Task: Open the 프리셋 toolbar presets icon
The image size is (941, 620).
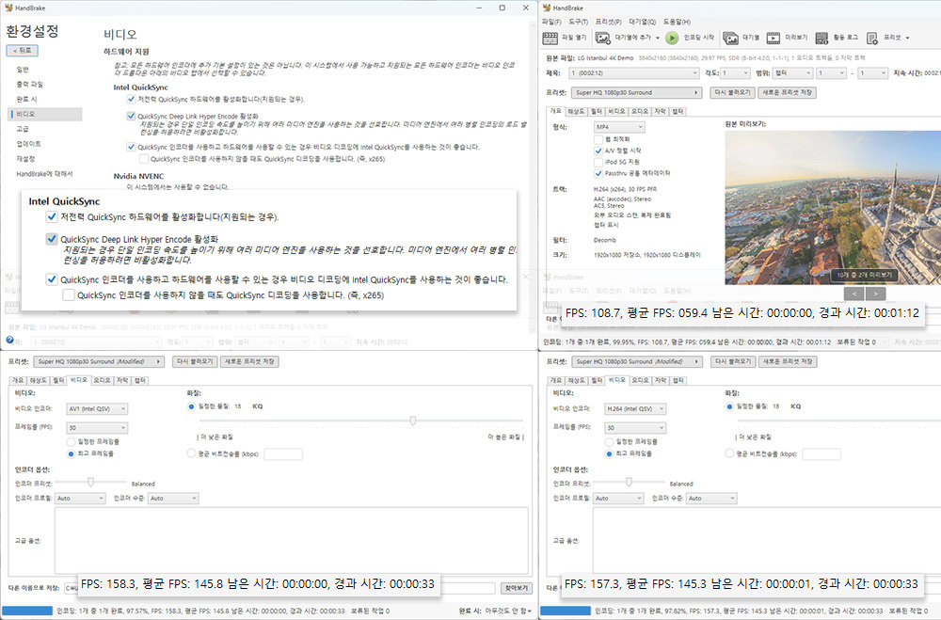Action: click(x=872, y=38)
